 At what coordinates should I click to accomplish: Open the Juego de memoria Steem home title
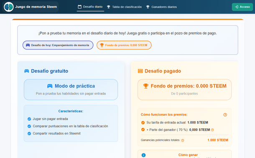click(x=36, y=7)
